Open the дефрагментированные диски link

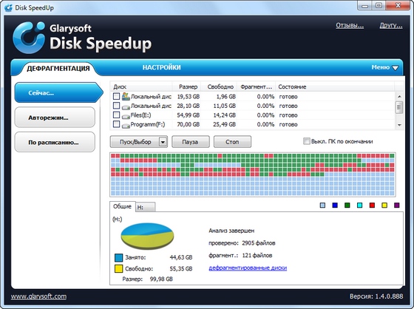coord(248,268)
